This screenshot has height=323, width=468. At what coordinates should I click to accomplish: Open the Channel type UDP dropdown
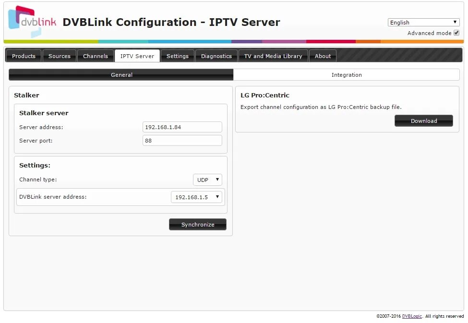[x=207, y=179]
